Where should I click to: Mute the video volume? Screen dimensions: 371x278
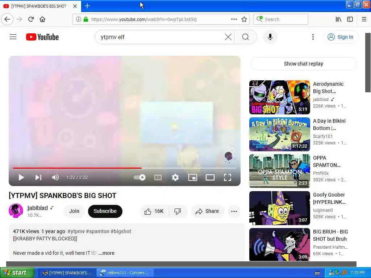coord(55,177)
